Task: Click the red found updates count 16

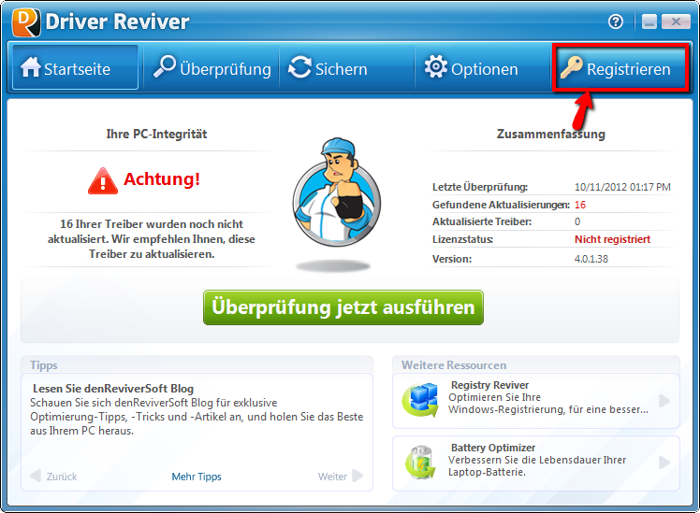Action: [580, 205]
